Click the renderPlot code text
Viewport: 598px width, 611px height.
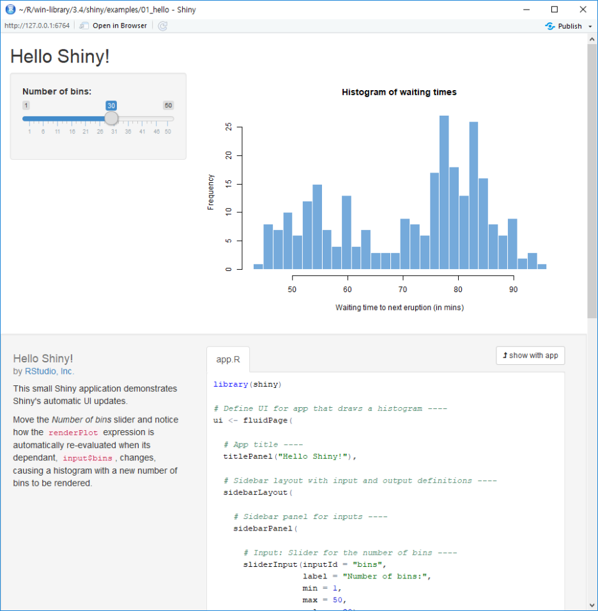point(73,433)
